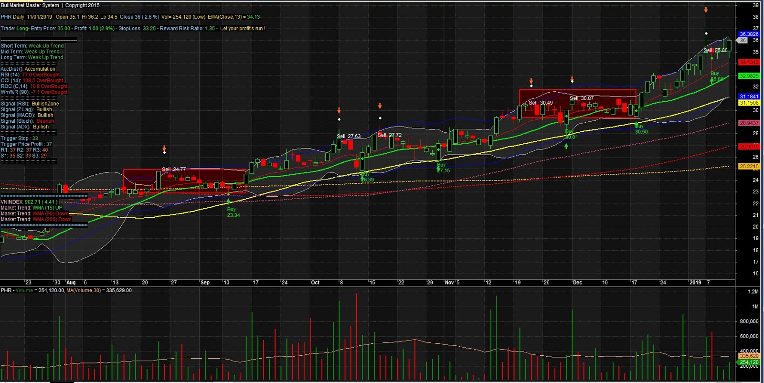Click the orange arrow above the Sell 27.72 label
Viewport: 764px width, 383px height.
click(380, 106)
